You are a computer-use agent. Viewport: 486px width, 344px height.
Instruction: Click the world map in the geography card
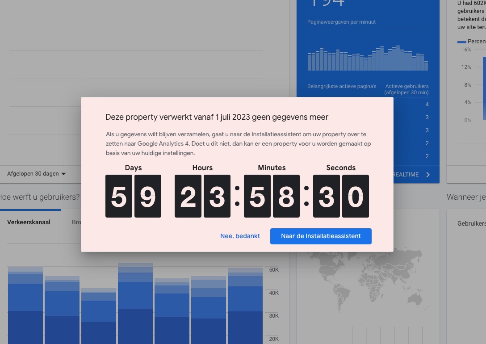(366, 286)
